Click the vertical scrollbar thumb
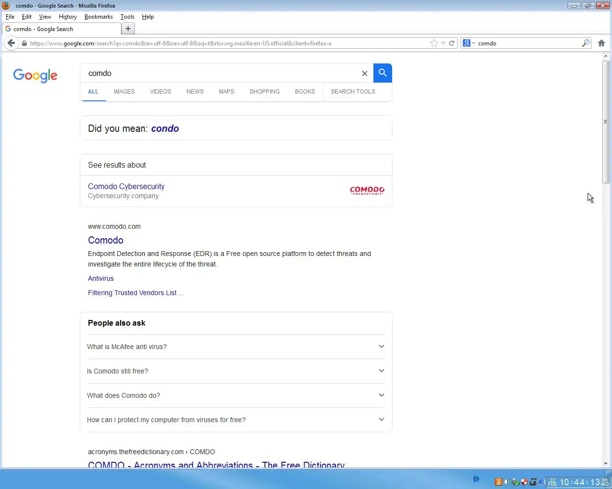 point(606,122)
